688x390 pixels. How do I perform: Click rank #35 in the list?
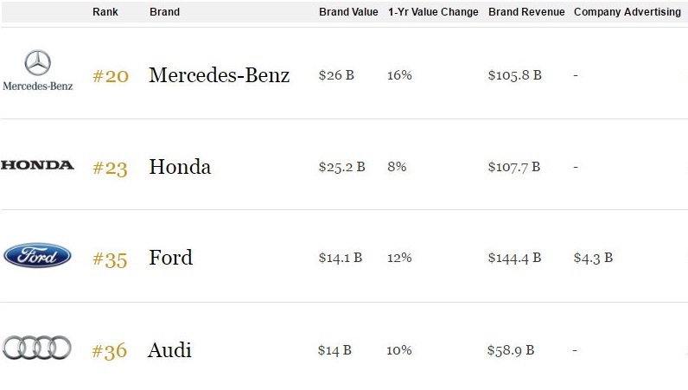[110, 259]
